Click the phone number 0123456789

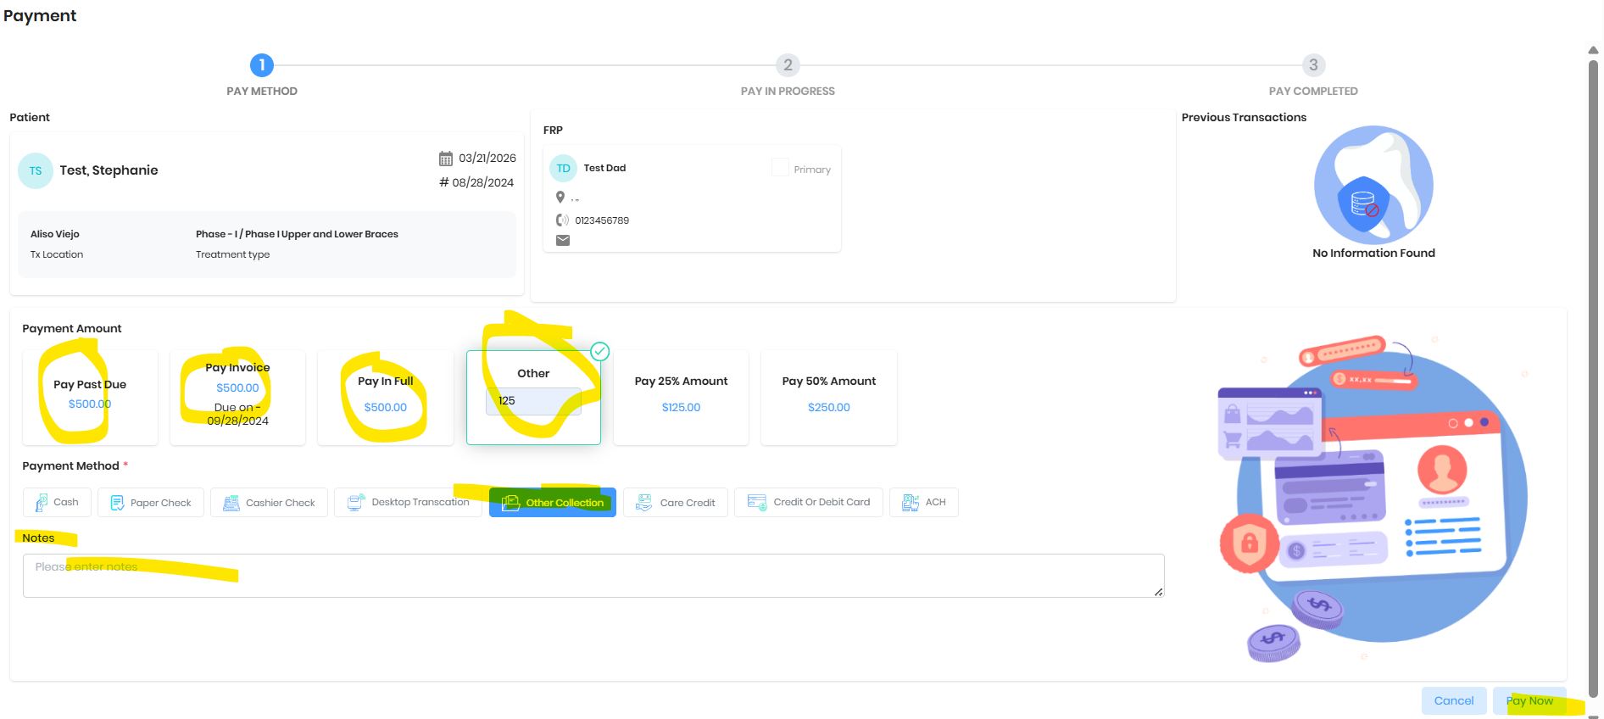(x=602, y=220)
